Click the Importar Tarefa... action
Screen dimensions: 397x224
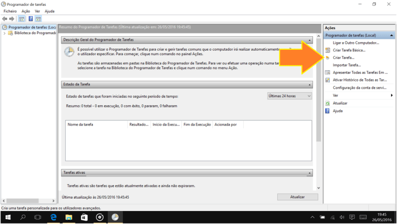[346, 65]
